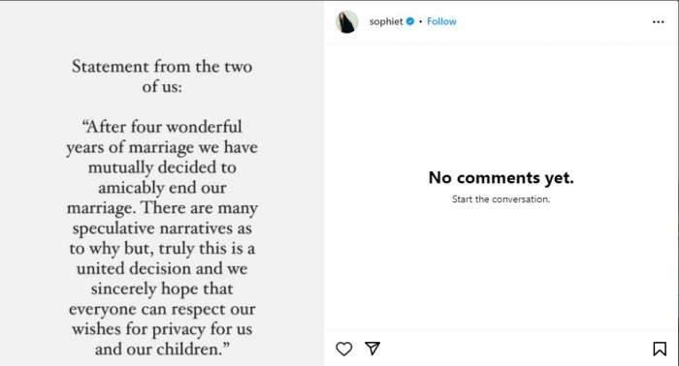Save the post with the bookmark icon
The image size is (679, 366).
(x=660, y=349)
